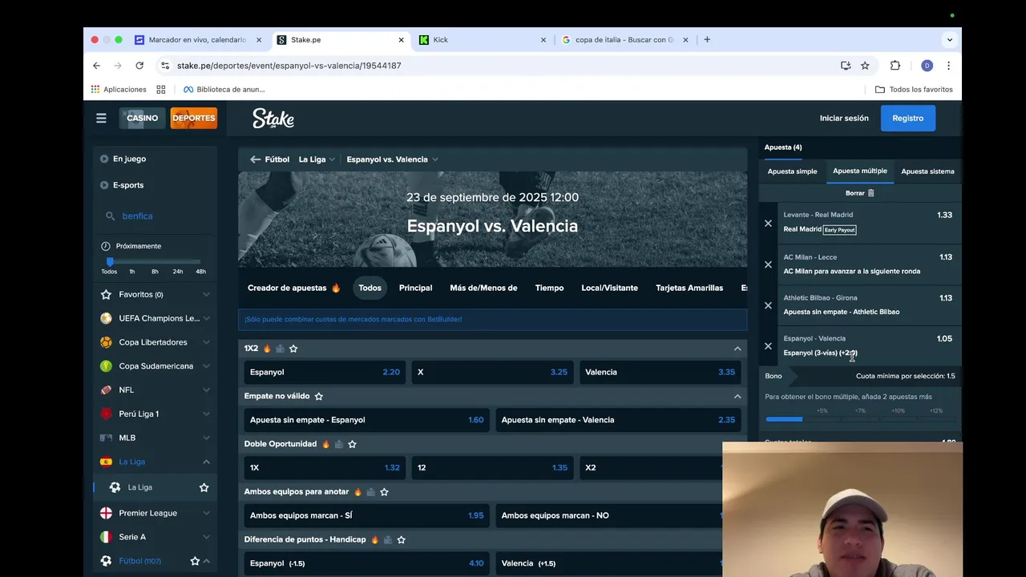Click the install app icon in address bar
This screenshot has width=1026, height=577.
coord(846,66)
